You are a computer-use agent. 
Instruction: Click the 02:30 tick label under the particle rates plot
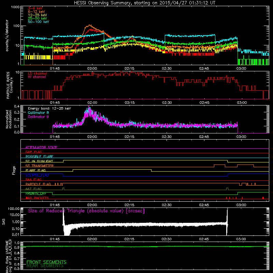[167, 103]
